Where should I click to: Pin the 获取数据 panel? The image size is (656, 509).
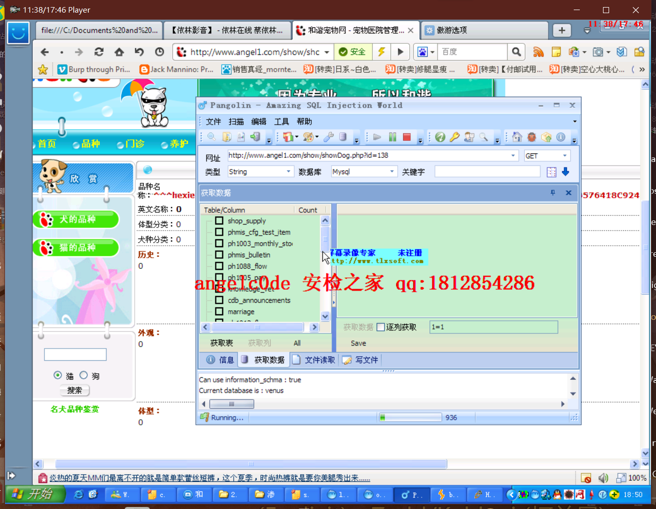point(553,193)
